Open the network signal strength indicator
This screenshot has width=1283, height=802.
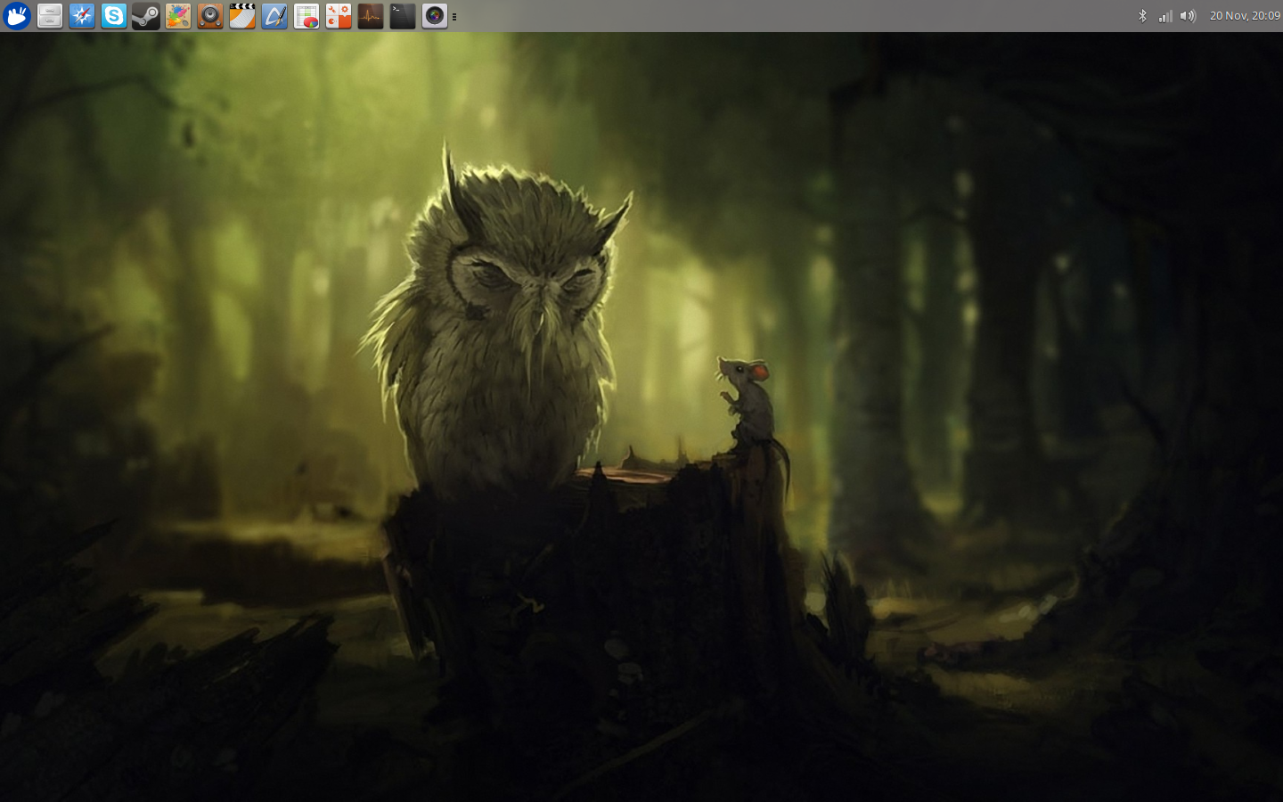[x=1165, y=16]
